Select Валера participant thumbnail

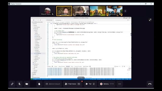(x=64, y=11)
